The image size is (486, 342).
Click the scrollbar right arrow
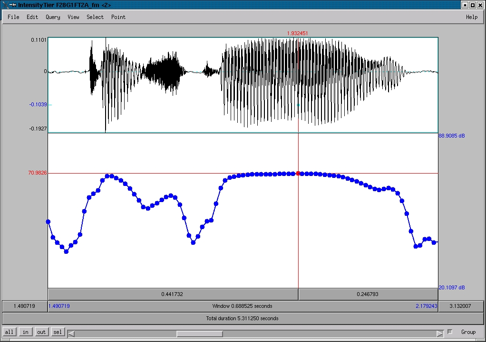click(x=440, y=333)
